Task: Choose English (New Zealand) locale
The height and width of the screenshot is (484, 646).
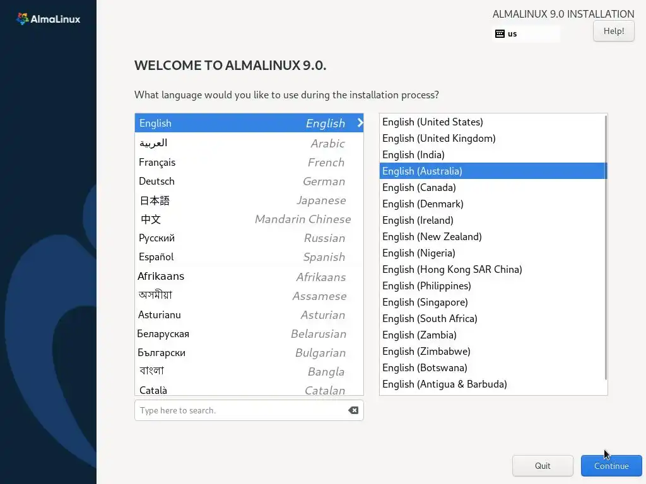Action: click(492, 237)
